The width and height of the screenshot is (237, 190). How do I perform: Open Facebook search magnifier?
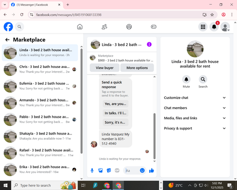click(19, 27)
